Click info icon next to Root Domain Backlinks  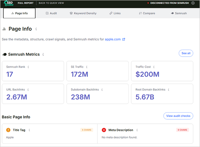pos(168,90)
